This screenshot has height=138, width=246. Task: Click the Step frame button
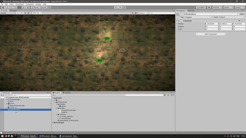tap(124, 7)
